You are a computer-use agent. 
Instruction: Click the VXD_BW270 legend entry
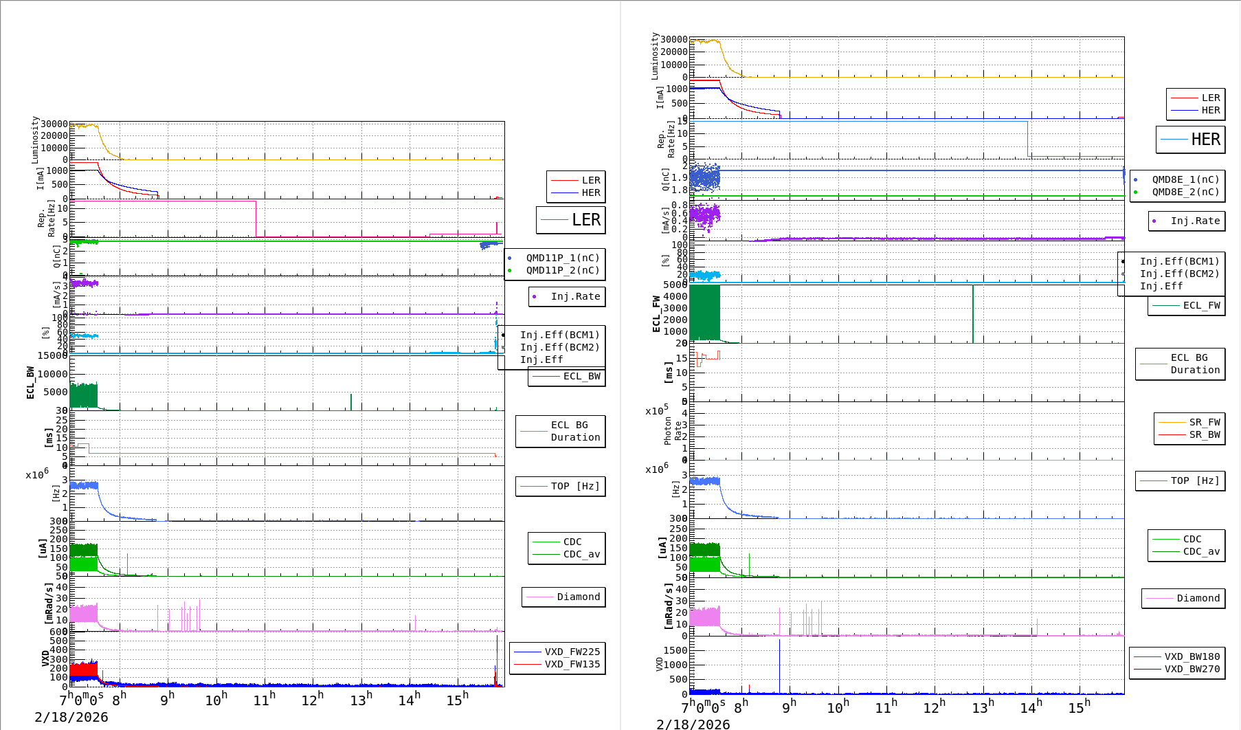(x=1176, y=670)
